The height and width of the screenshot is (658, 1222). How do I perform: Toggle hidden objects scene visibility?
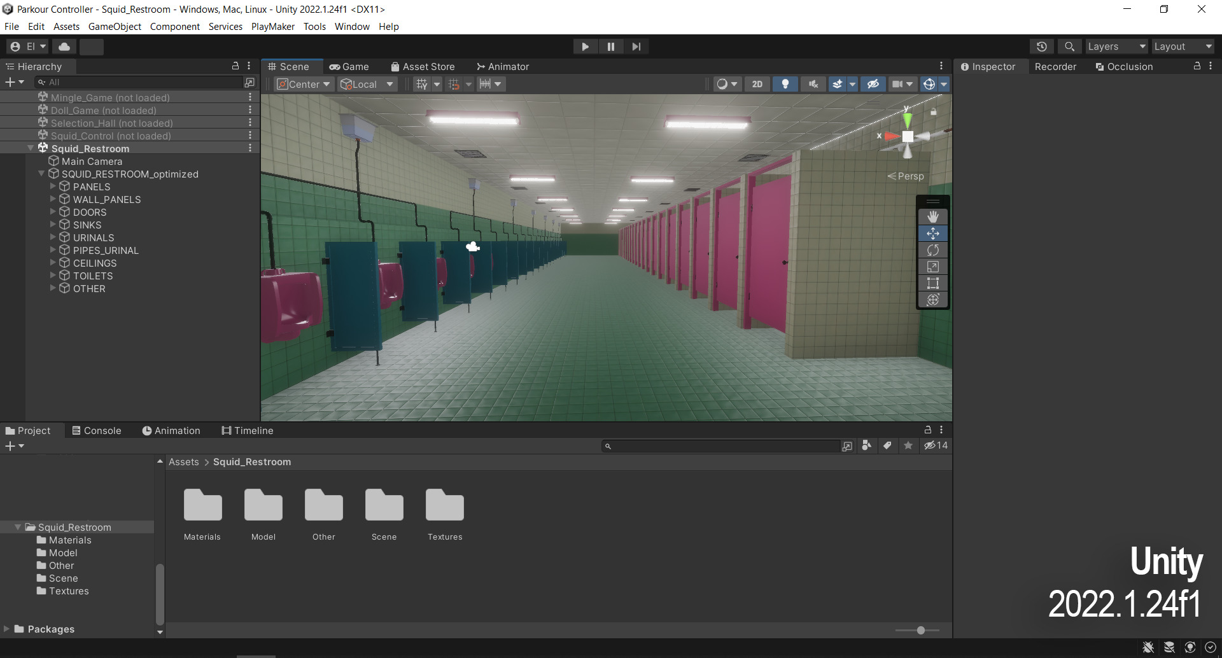pyautogui.click(x=873, y=84)
